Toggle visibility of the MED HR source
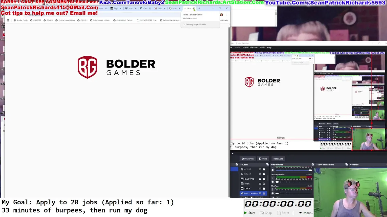This screenshot has width=387, height=217. (260, 169)
